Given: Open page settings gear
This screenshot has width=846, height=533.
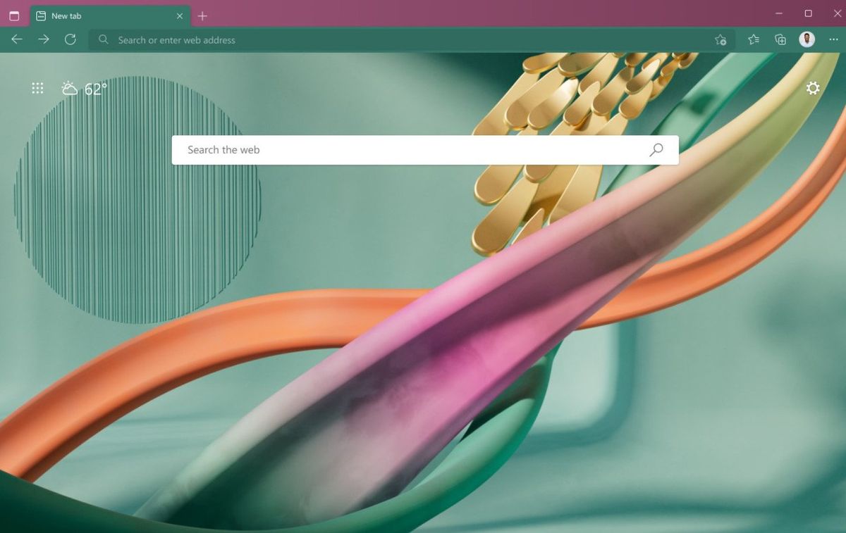Looking at the screenshot, I should click(813, 88).
